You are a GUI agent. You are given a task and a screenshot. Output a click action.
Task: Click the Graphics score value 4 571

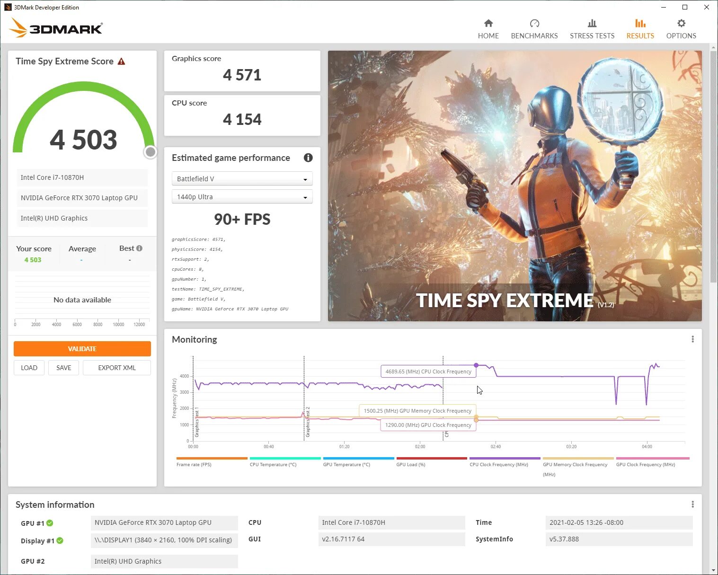(242, 75)
